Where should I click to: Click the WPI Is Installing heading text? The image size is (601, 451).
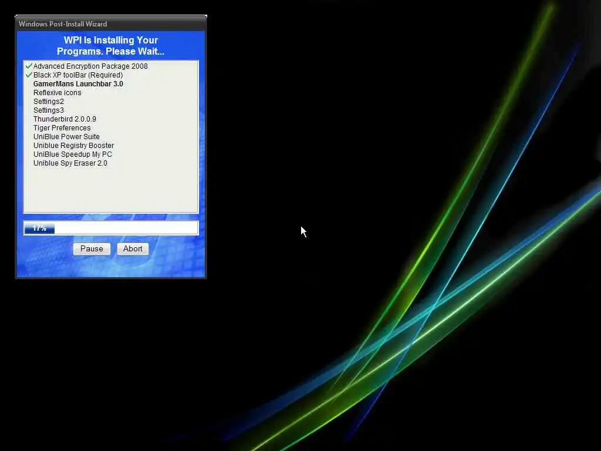[x=111, y=46]
